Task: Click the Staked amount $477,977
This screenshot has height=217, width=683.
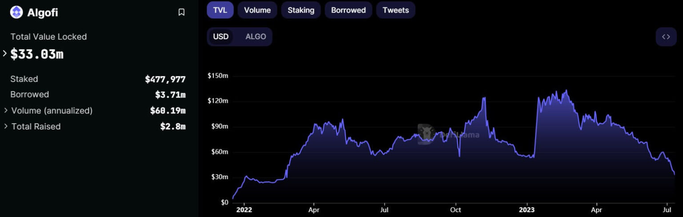Action: [x=165, y=79]
